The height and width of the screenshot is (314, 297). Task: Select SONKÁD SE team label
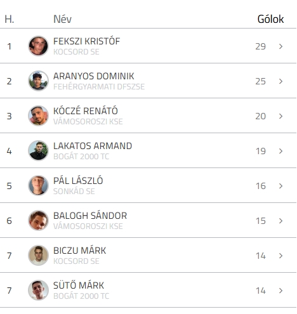point(74,192)
